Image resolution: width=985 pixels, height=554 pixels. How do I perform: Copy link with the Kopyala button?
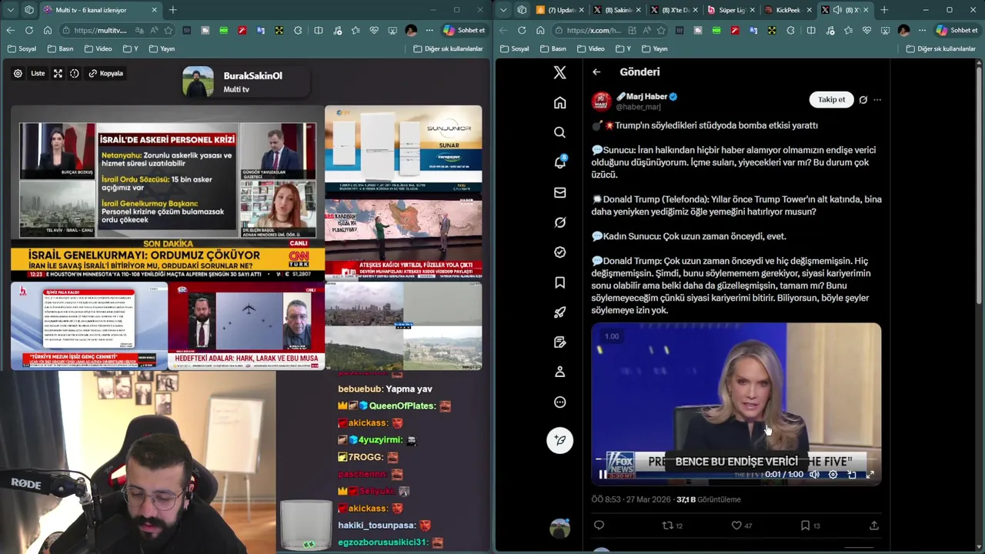coord(106,73)
